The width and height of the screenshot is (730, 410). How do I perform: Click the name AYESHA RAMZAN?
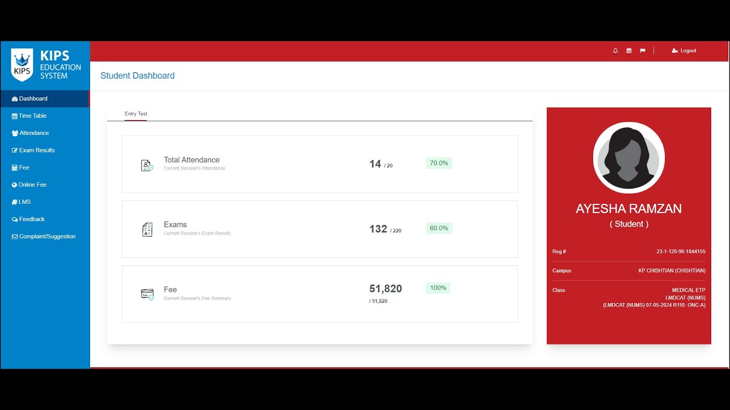[x=628, y=208]
